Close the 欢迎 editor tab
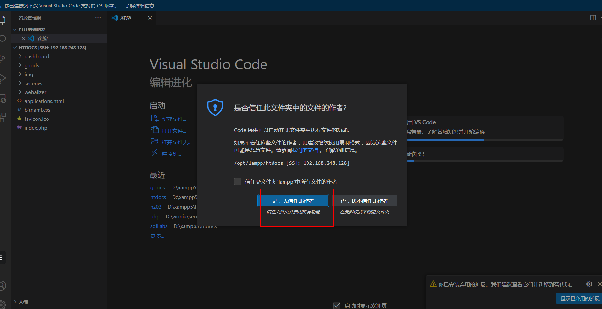 [150, 18]
